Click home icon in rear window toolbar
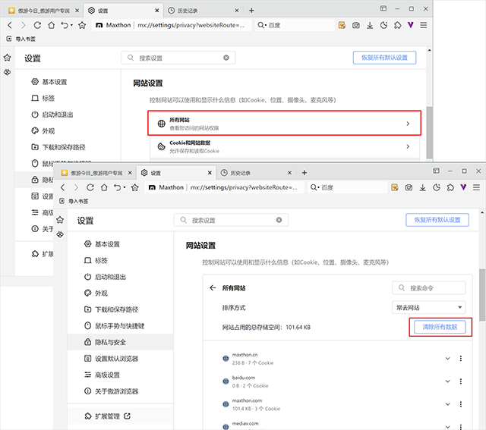 pos(51,25)
